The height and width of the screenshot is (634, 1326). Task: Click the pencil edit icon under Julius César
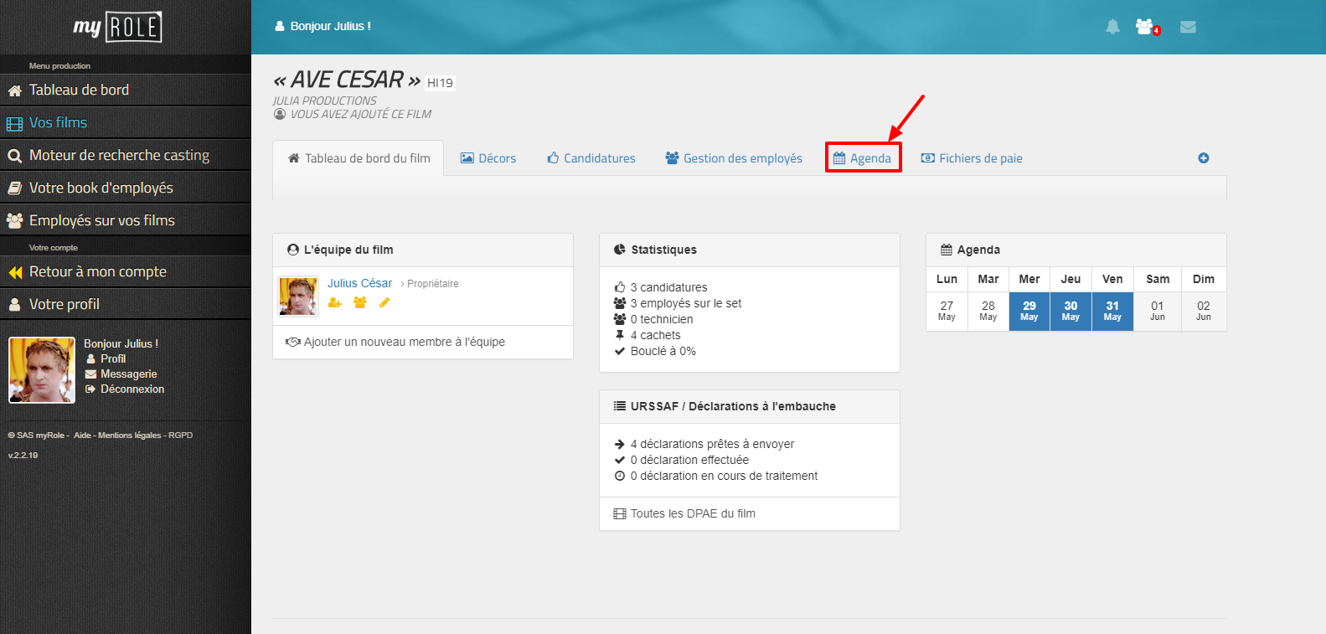point(384,303)
